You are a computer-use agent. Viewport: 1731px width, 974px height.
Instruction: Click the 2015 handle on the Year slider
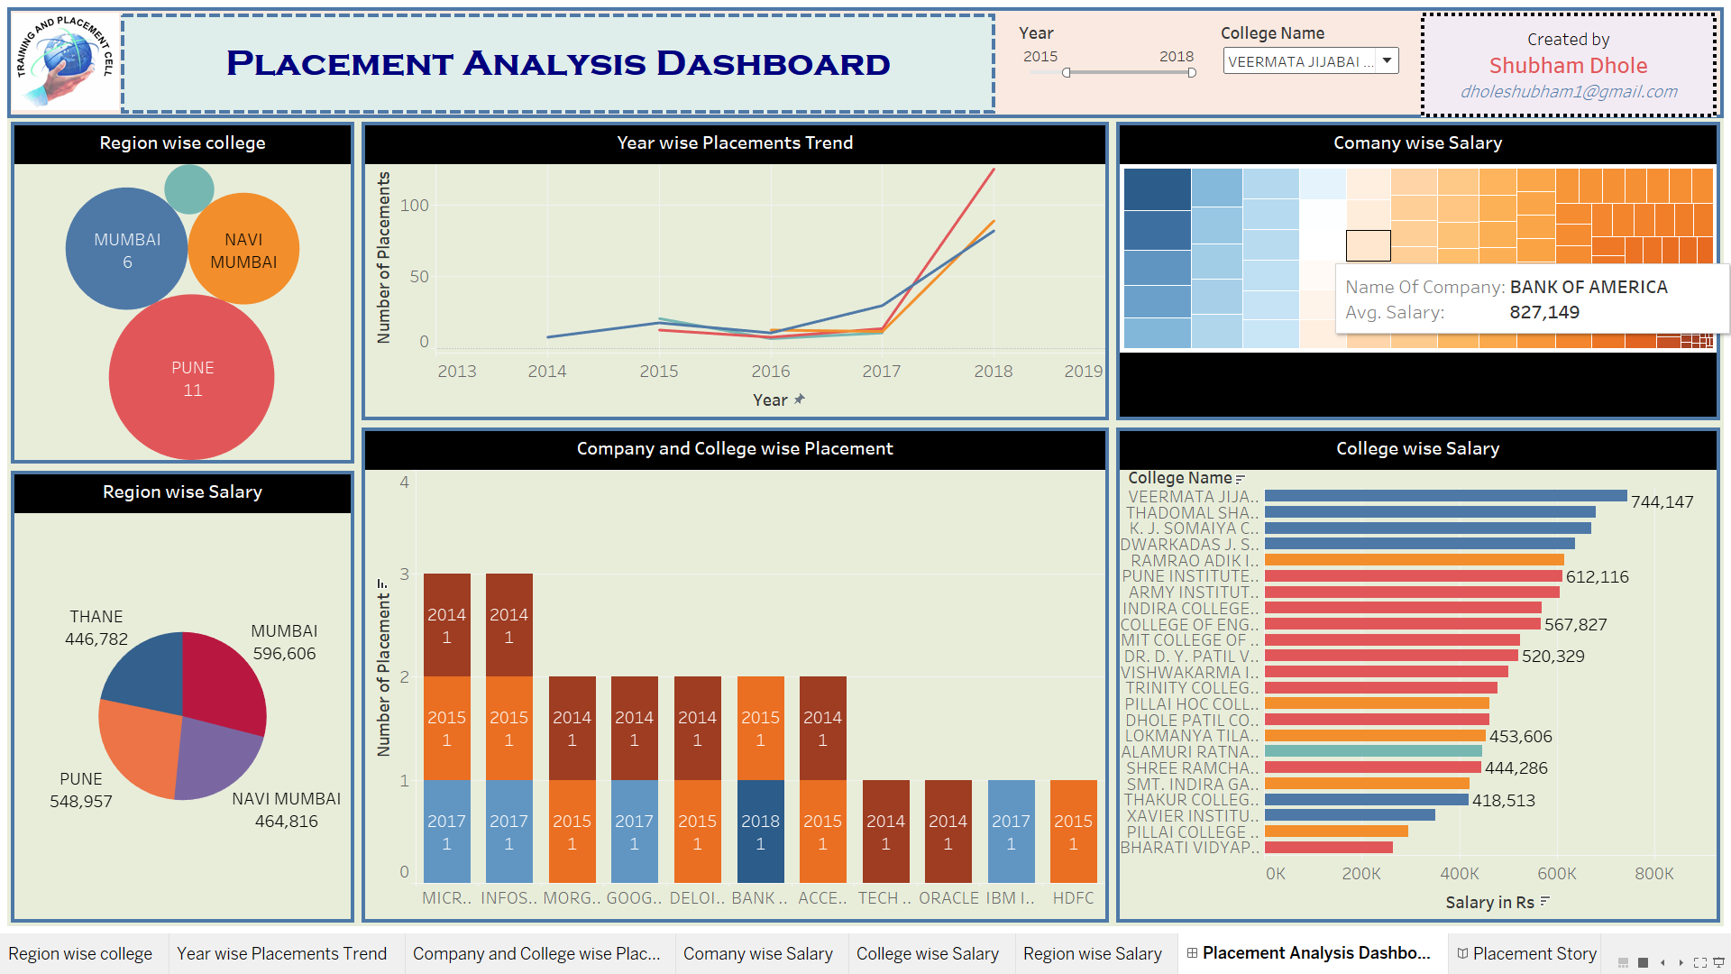click(1067, 72)
